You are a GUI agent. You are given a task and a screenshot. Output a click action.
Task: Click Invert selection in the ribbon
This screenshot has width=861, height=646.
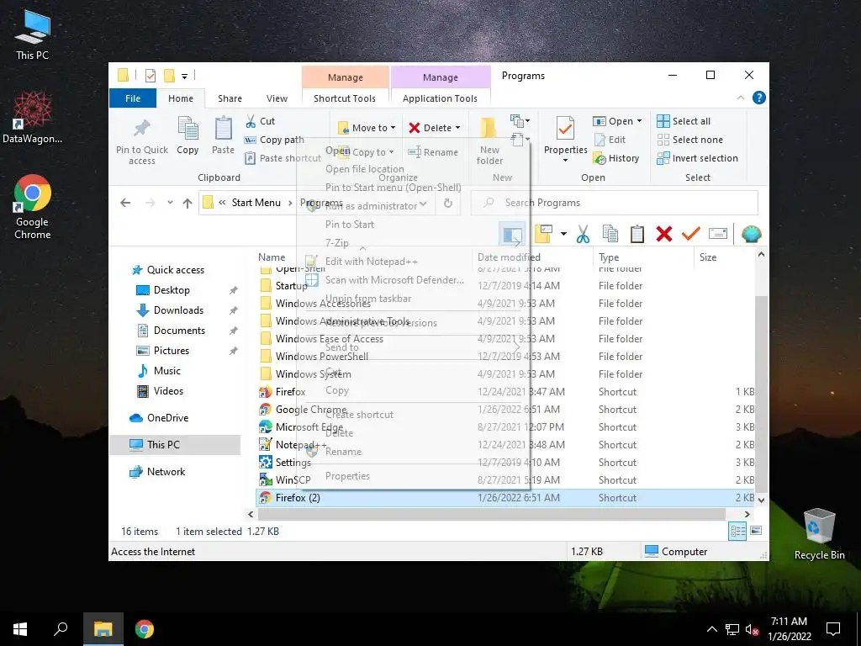tap(697, 158)
